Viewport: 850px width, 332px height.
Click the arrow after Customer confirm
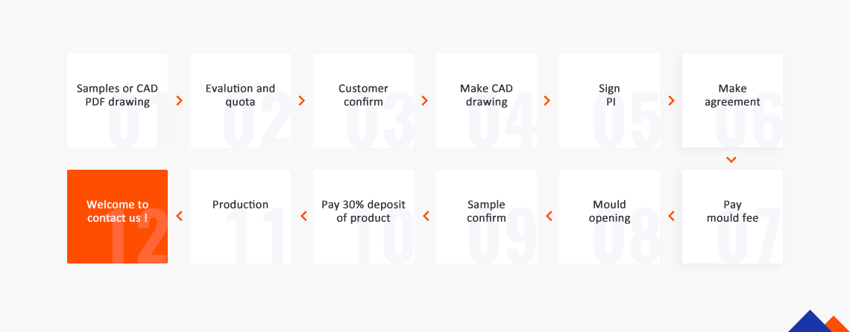pyautogui.click(x=425, y=100)
